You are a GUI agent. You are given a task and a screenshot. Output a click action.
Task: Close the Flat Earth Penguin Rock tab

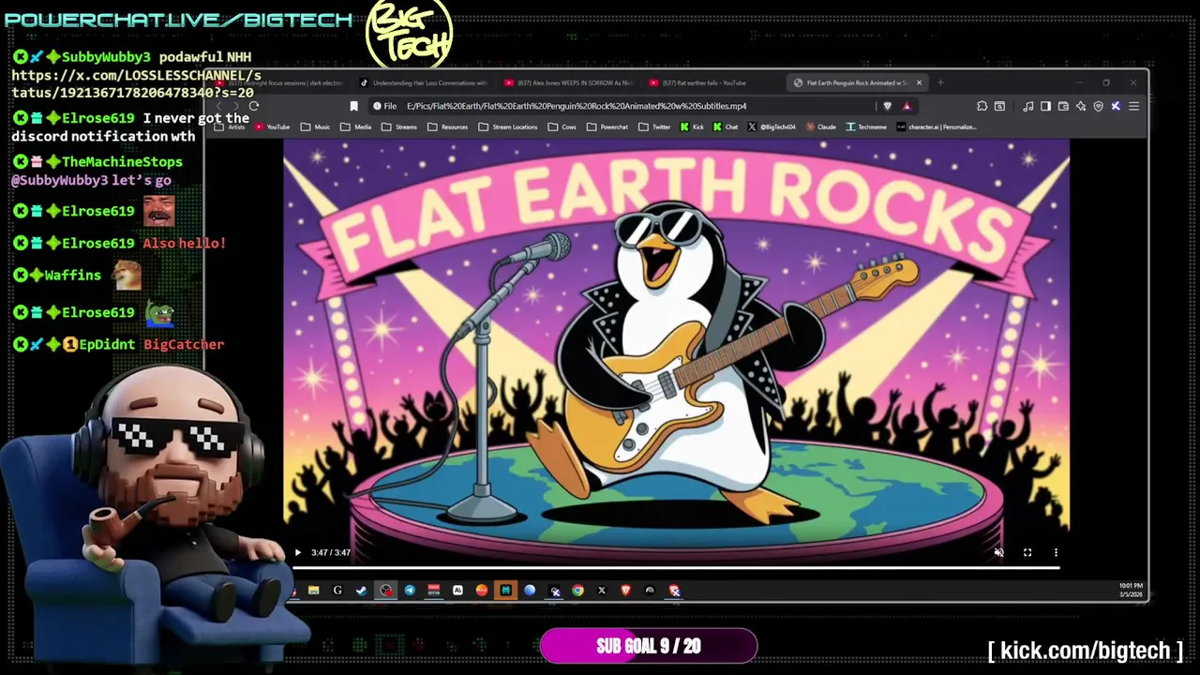coord(919,82)
